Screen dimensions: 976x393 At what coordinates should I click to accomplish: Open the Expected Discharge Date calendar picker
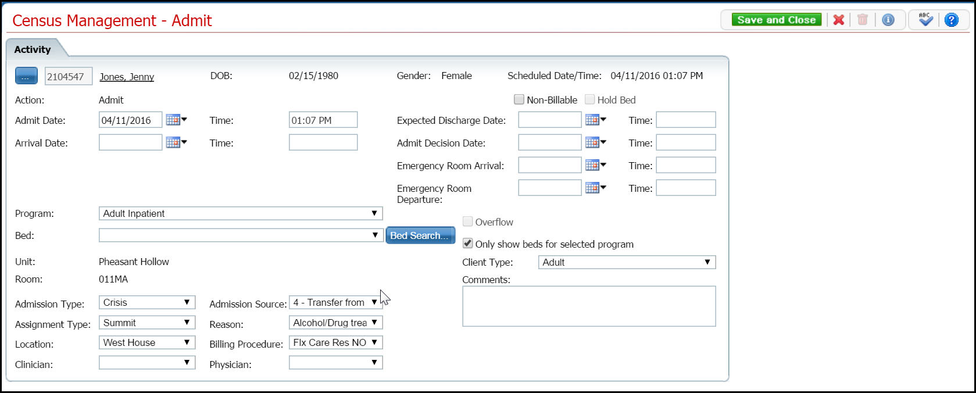595,120
